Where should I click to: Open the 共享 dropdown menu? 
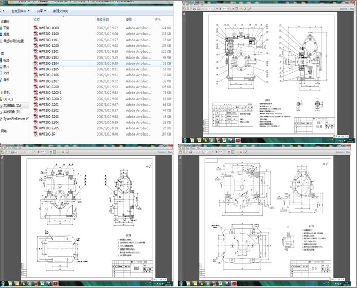pyautogui.click(x=41, y=11)
